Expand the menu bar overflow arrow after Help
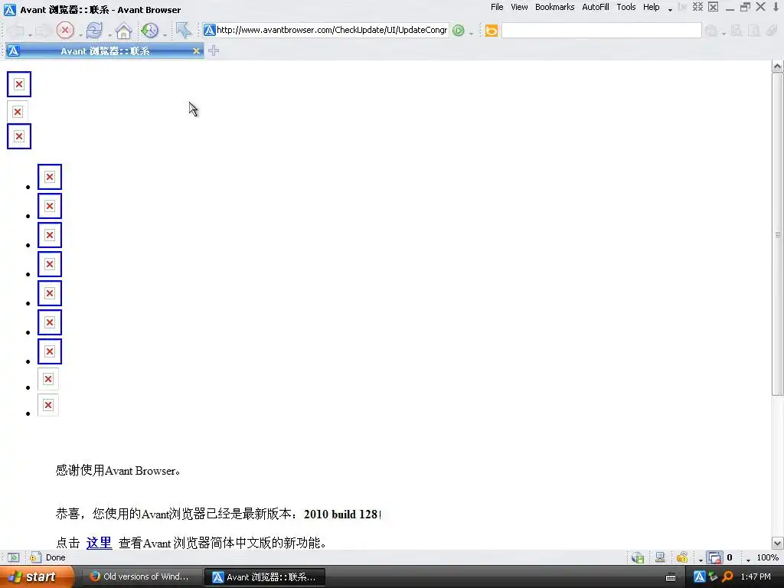 click(x=670, y=9)
